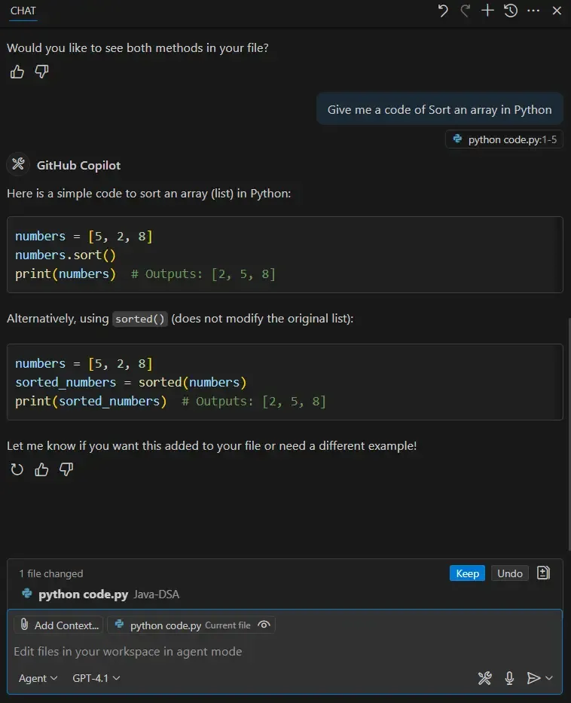
Task: Open the GPT-4.1 model picker
Action: pyautogui.click(x=96, y=678)
